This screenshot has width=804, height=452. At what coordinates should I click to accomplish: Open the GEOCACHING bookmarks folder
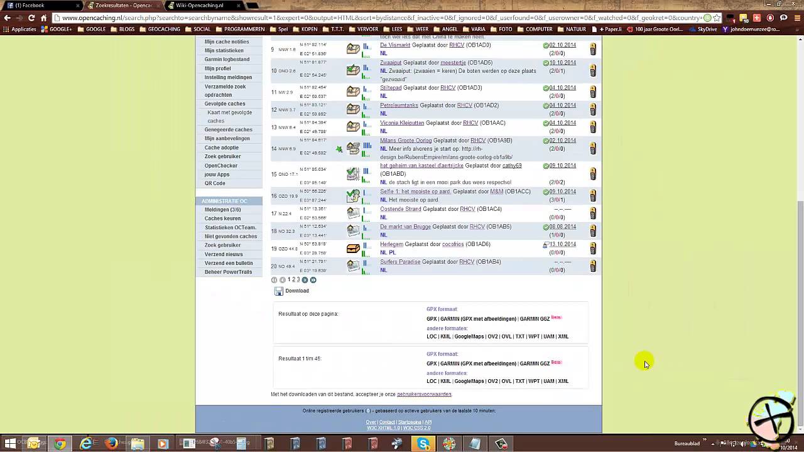160,29
